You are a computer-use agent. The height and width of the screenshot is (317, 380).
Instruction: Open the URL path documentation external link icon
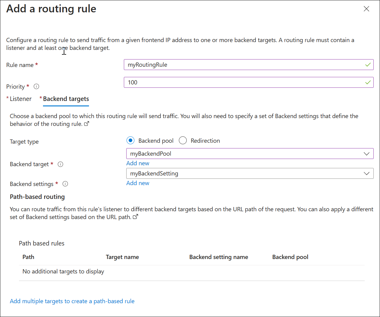click(135, 217)
